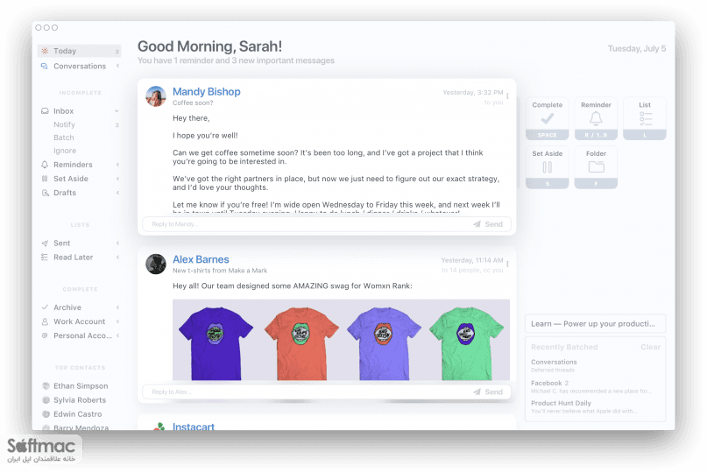Add the message to a List
Viewport: 707px width, 473px height.
coord(644,118)
